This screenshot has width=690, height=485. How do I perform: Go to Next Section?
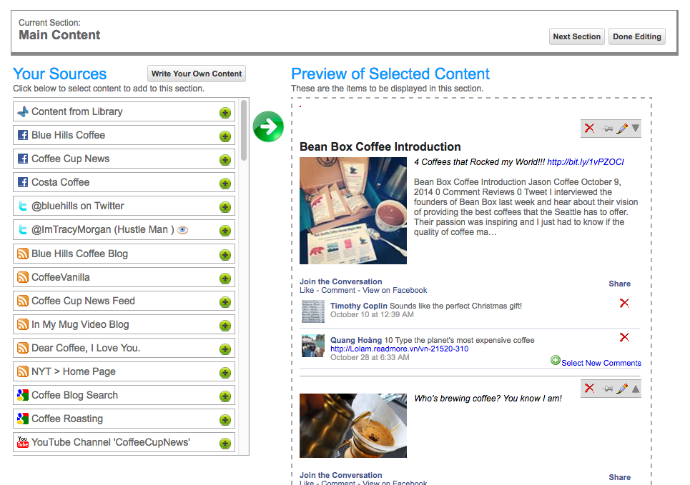(x=576, y=36)
